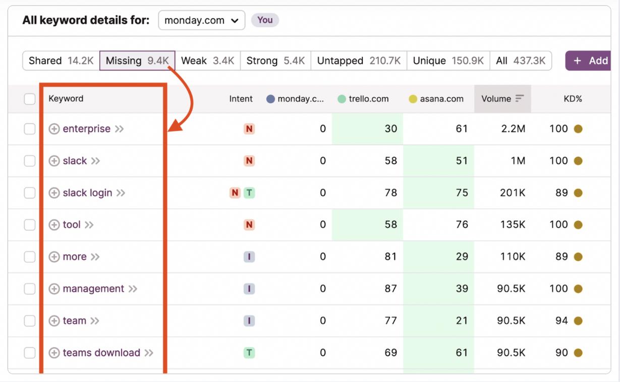The image size is (620, 382).
Task: Click the KD value 94 in team row
Action: point(562,321)
